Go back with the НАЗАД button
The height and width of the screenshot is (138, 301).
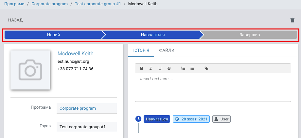[15, 20]
